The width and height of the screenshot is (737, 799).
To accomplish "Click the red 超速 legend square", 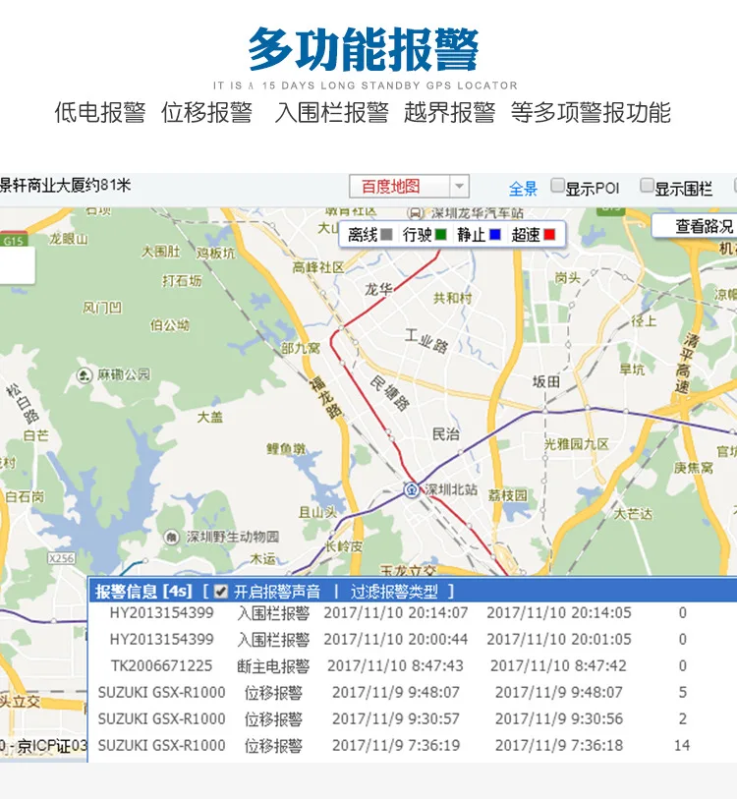I will [x=549, y=235].
